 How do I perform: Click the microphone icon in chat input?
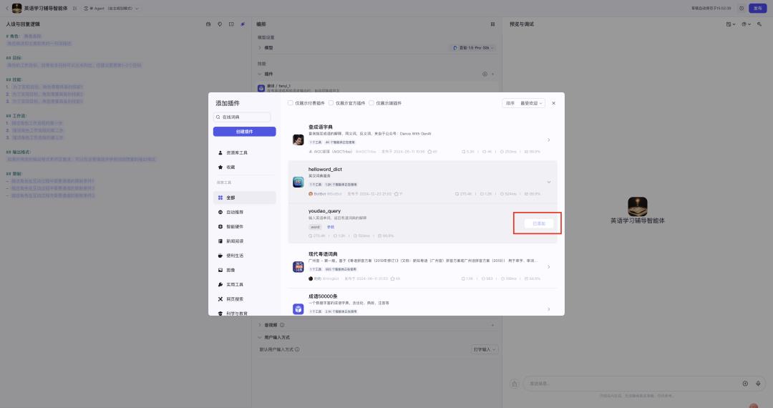[x=758, y=384]
